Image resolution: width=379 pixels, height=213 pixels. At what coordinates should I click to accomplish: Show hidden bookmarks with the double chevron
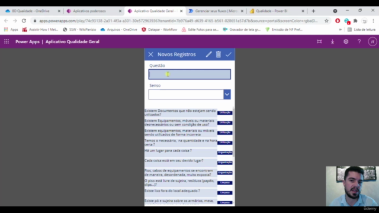[341, 30]
